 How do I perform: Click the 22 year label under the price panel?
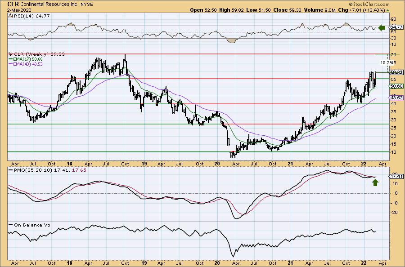point(364,164)
